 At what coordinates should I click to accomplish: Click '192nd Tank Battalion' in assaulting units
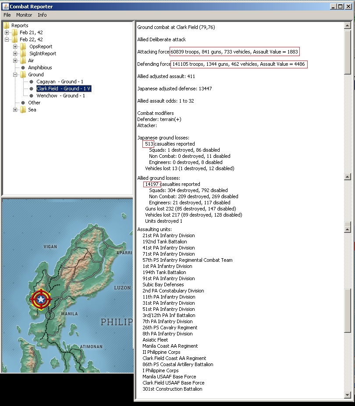[x=164, y=242]
